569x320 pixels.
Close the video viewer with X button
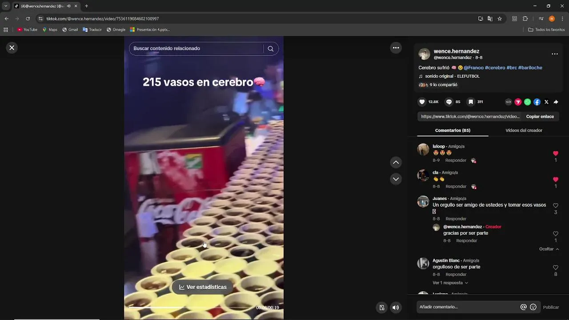coord(12,48)
